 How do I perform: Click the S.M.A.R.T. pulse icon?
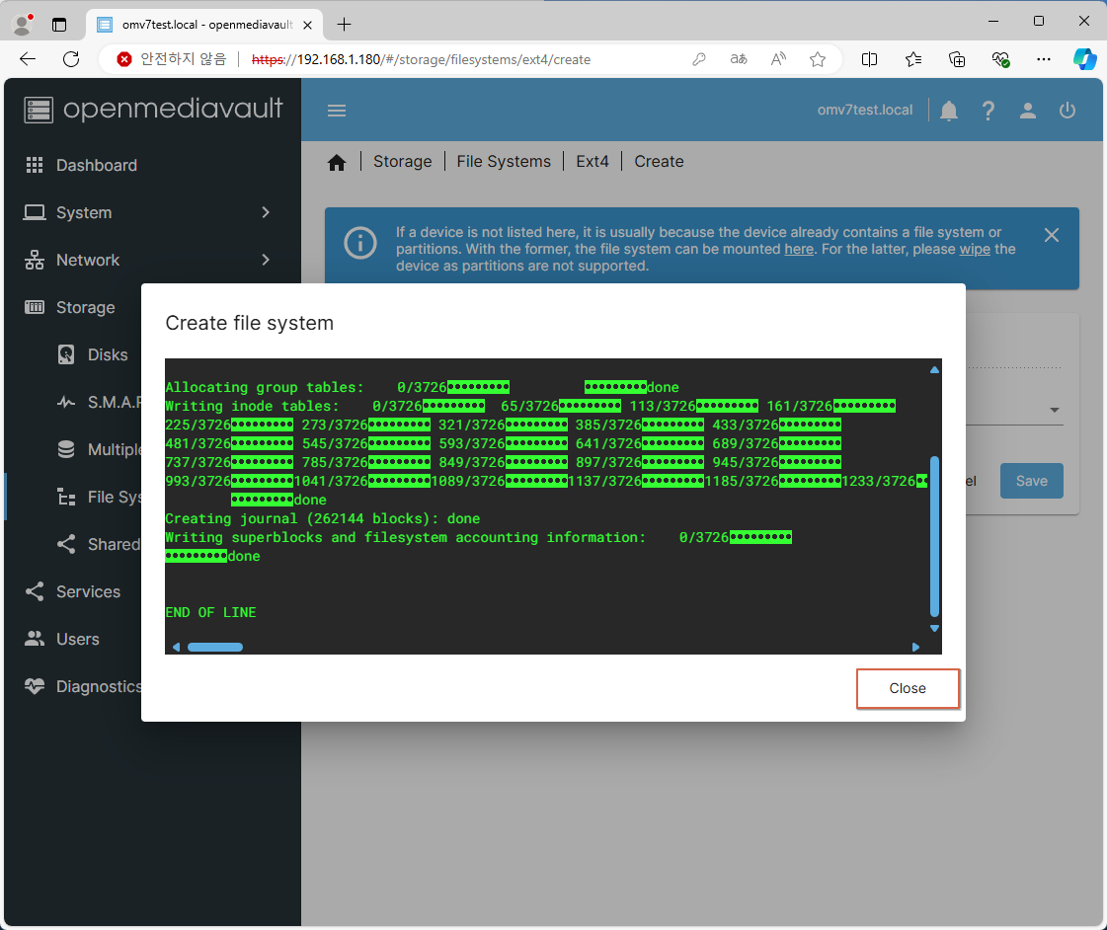pyautogui.click(x=65, y=402)
